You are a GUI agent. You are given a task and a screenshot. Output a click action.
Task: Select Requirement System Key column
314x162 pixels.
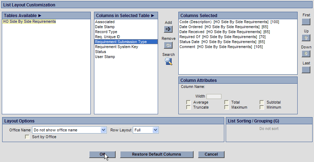click(116, 47)
